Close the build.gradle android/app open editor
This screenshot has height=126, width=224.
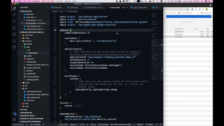click(x=22, y=23)
